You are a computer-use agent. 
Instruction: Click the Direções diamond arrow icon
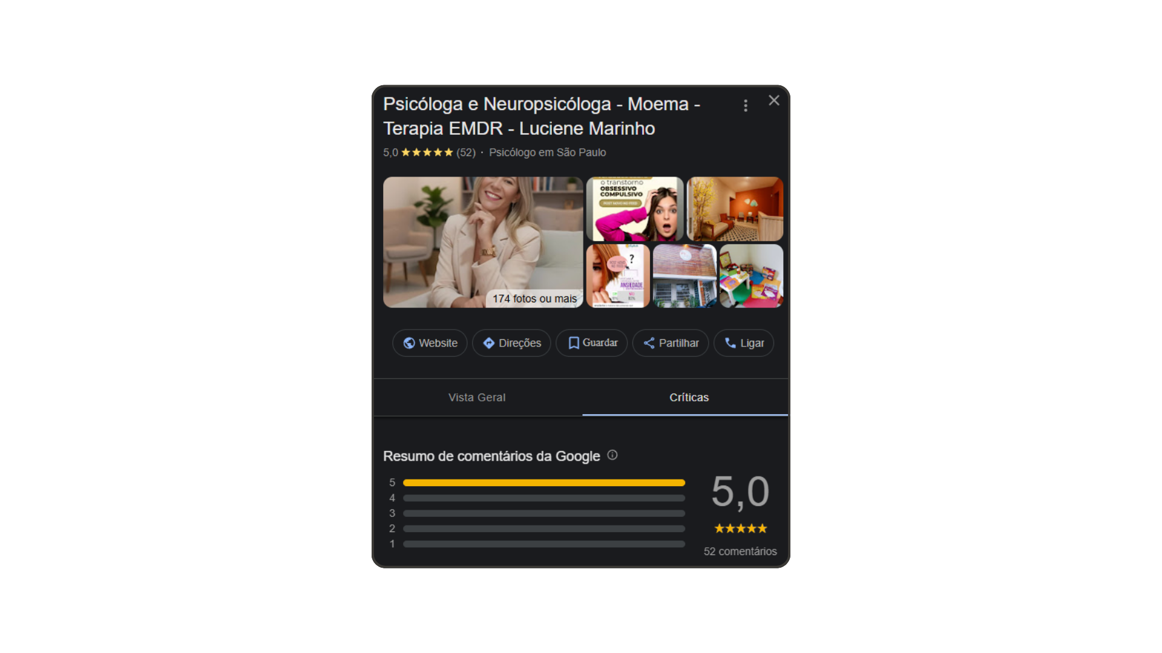point(489,343)
